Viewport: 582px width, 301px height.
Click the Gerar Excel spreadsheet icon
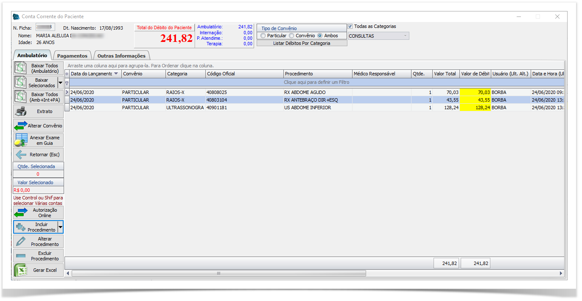point(20,270)
